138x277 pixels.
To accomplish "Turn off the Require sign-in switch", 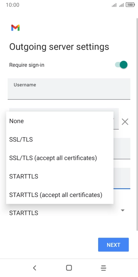I will click(121, 65).
